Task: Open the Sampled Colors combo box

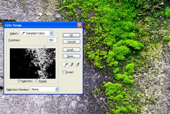Action: tap(37, 33)
